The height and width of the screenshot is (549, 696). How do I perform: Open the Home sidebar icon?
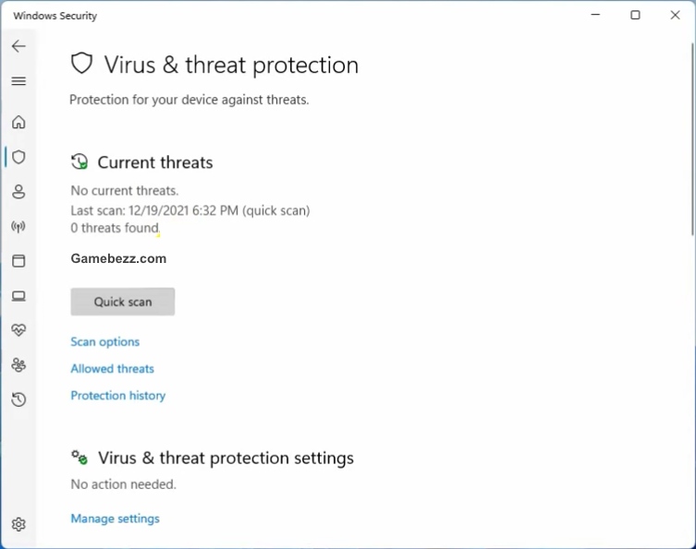(18, 122)
